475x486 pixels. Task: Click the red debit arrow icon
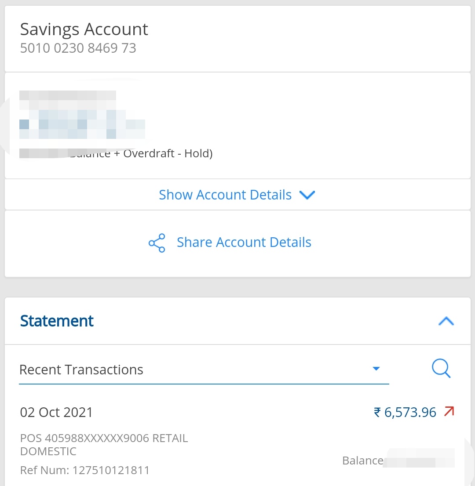pyautogui.click(x=449, y=412)
